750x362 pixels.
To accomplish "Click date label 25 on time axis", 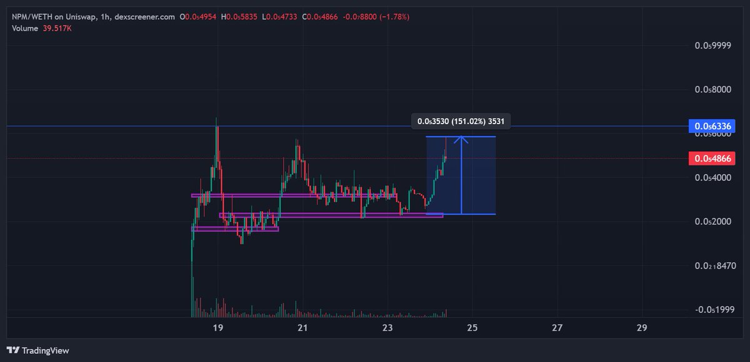I will tap(472, 328).
